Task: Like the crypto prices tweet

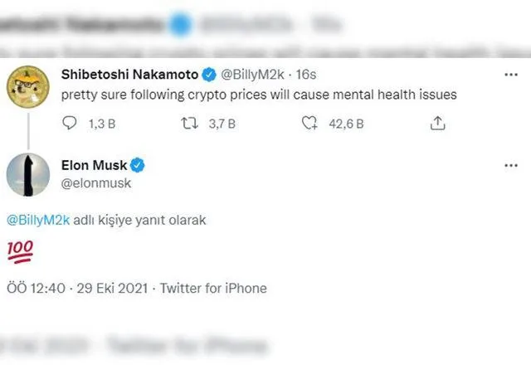Action: (310, 123)
